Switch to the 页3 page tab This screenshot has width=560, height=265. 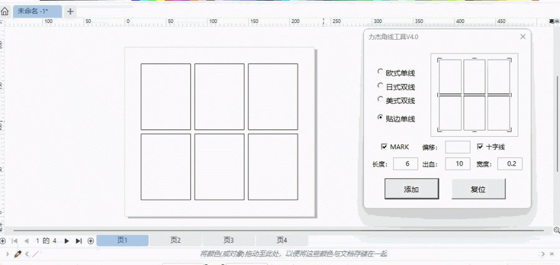point(229,240)
